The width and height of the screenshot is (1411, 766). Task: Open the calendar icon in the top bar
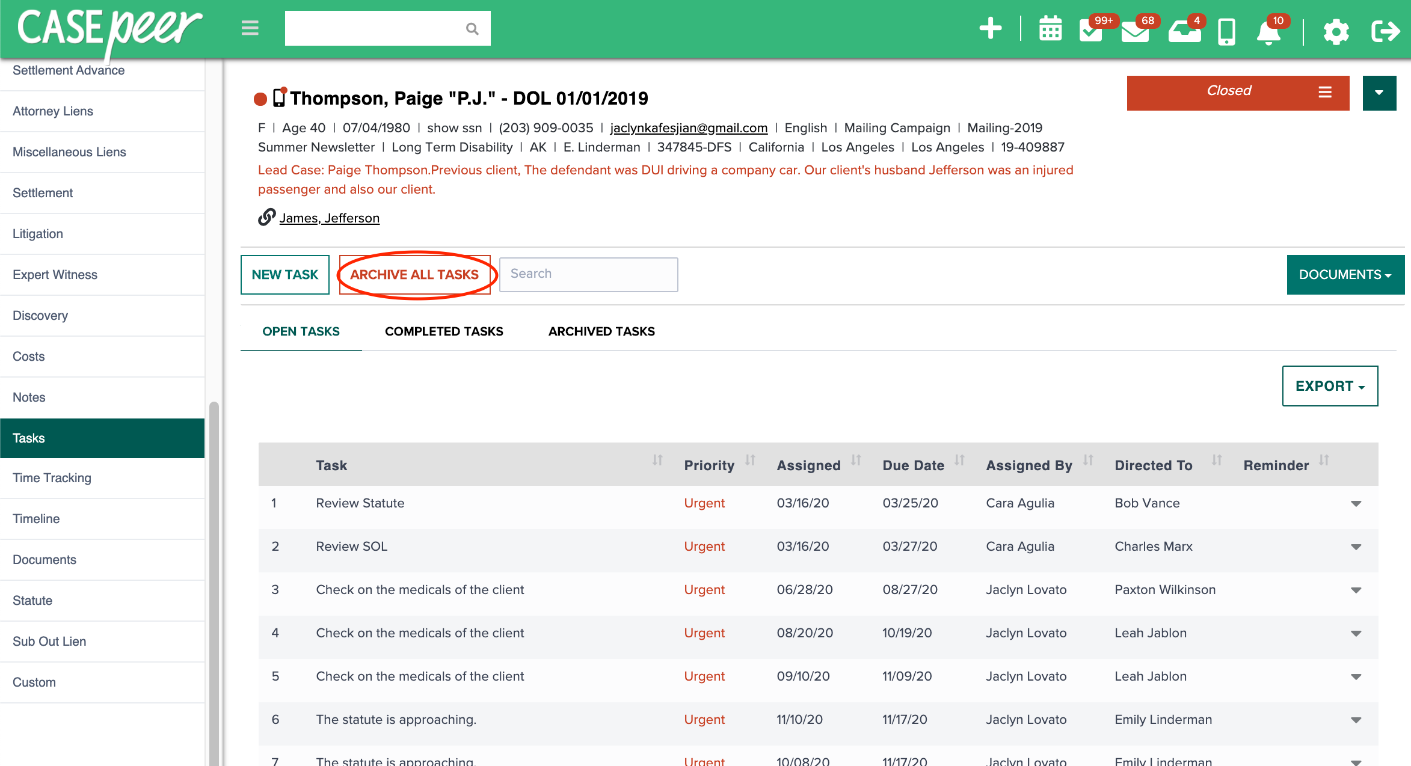point(1050,28)
